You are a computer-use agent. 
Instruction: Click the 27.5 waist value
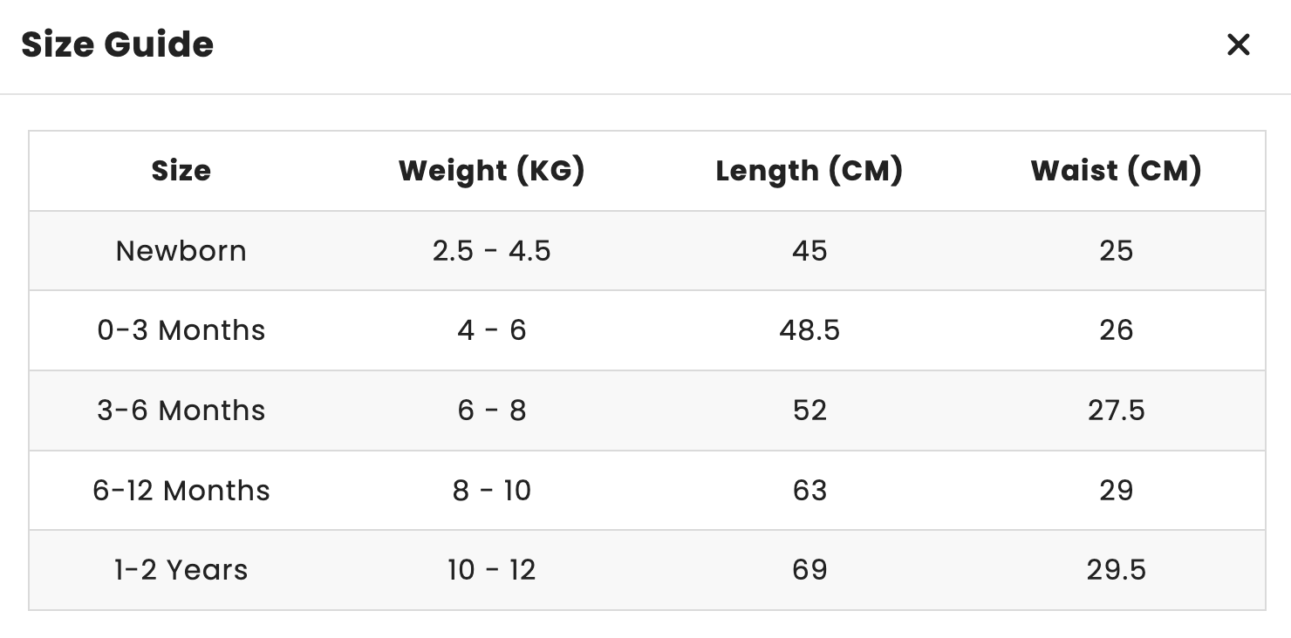(x=1116, y=411)
